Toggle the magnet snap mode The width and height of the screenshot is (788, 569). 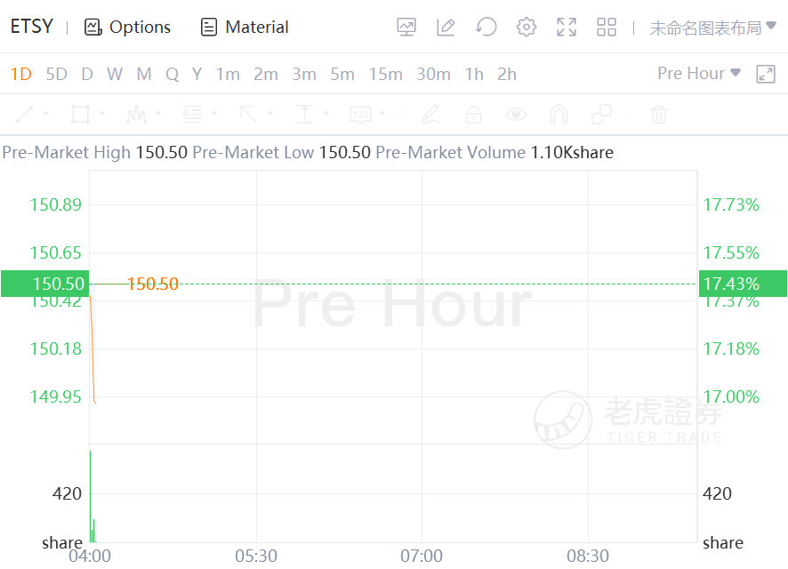[x=559, y=114]
